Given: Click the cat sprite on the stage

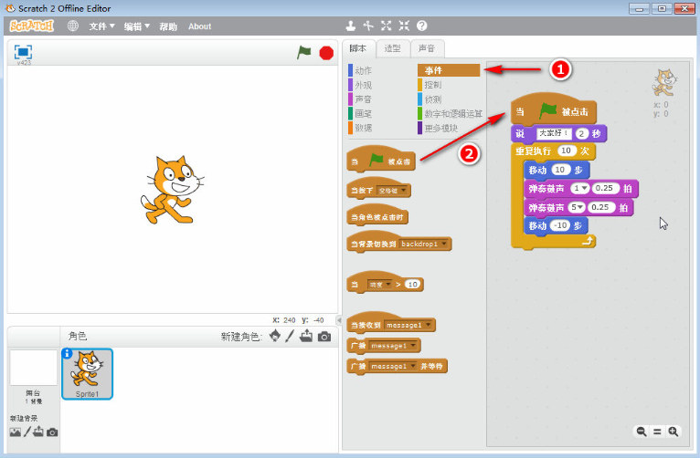Looking at the screenshot, I should click(172, 190).
